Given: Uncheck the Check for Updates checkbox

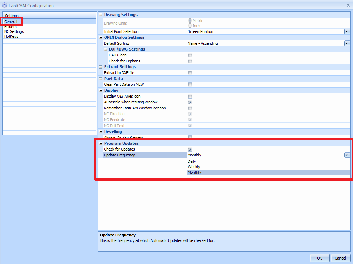Looking at the screenshot, I should coord(190,149).
